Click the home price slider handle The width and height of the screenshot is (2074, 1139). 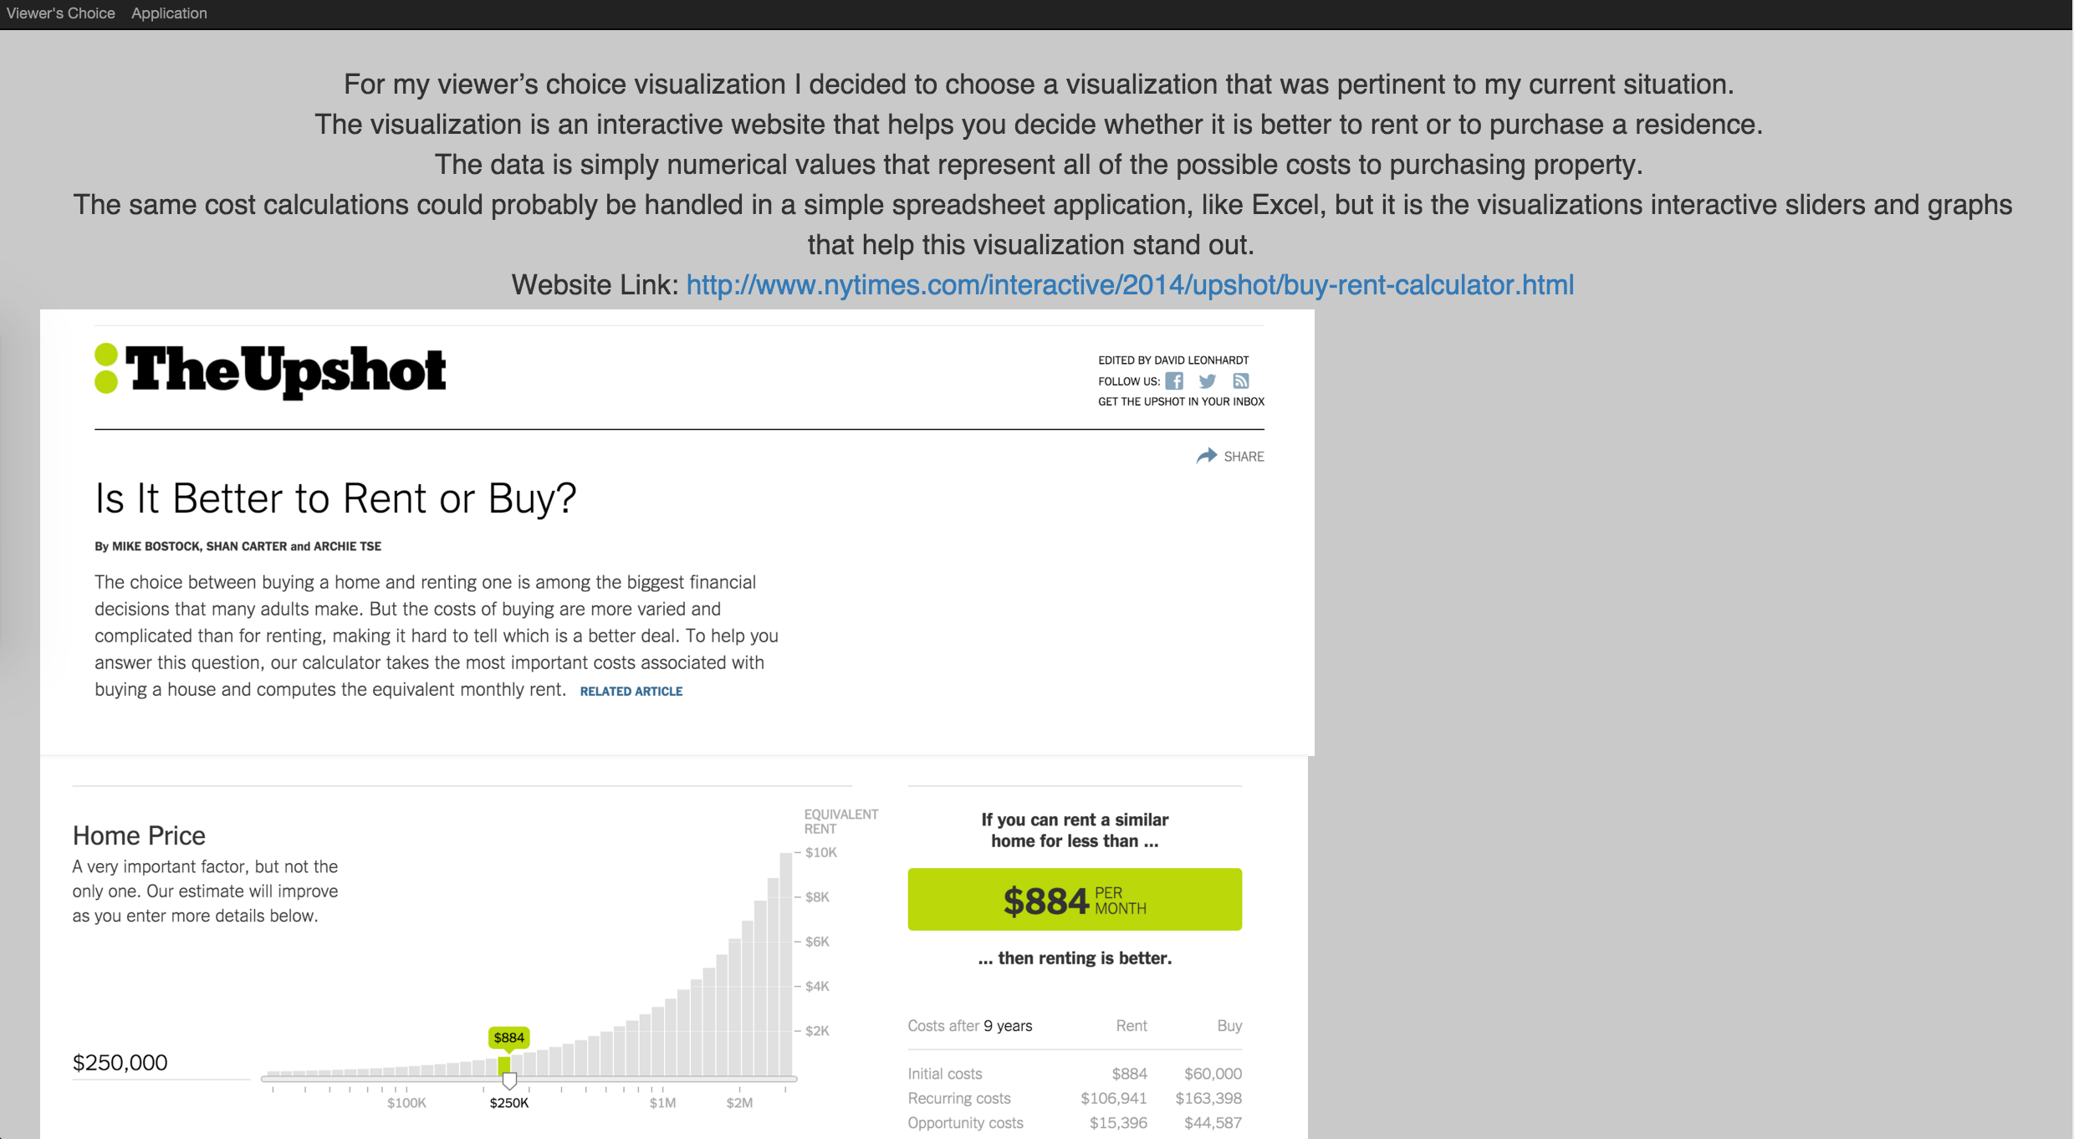tap(508, 1080)
